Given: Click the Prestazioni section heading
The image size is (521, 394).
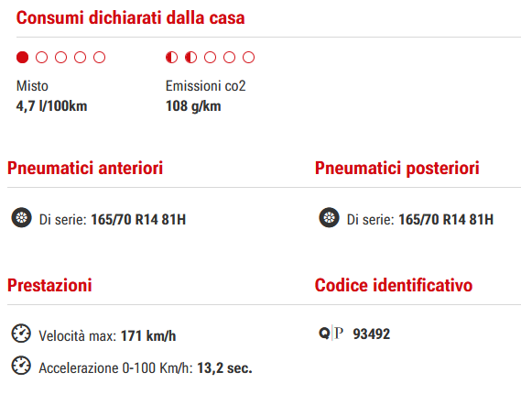Looking at the screenshot, I should [49, 285].
